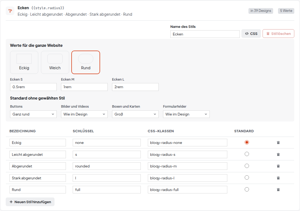Screen dimensions: 300x211
Task: Add a new style with Neuen Stil hinzufügen
Action: tap(30, 202)
